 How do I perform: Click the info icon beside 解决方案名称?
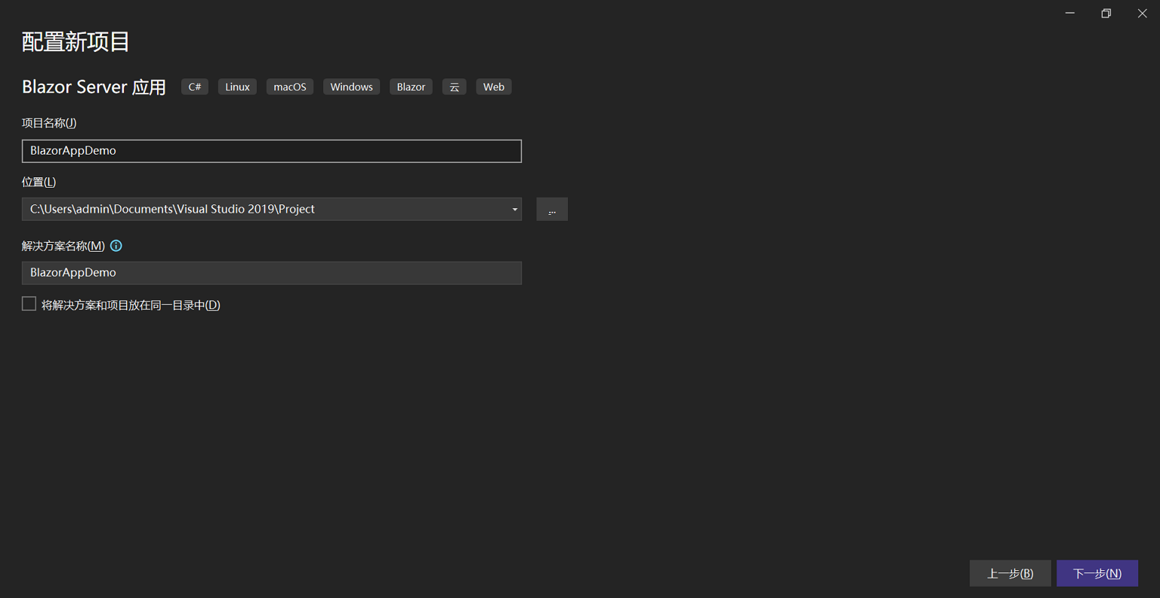(x=116, y=245)
